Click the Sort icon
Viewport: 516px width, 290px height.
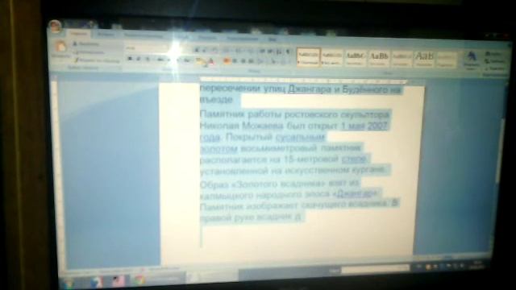[279, 52]
